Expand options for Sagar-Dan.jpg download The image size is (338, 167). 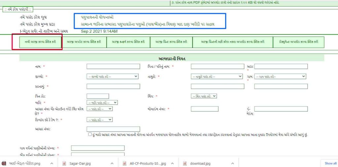[112, 164]
